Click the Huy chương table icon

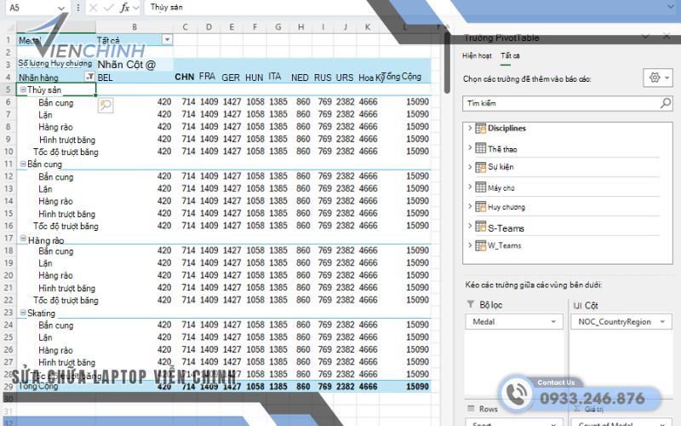pyautogui.click(x=480, y=206)
